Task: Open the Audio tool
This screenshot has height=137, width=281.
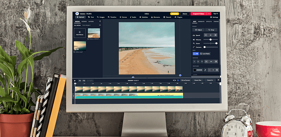Action: click(133, 17)
